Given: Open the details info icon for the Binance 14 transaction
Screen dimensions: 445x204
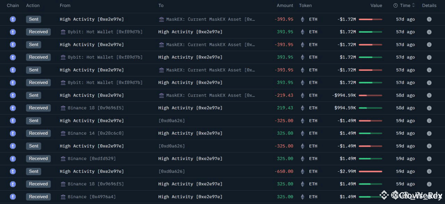Looking at the screenshot, I should pos(429,133).
